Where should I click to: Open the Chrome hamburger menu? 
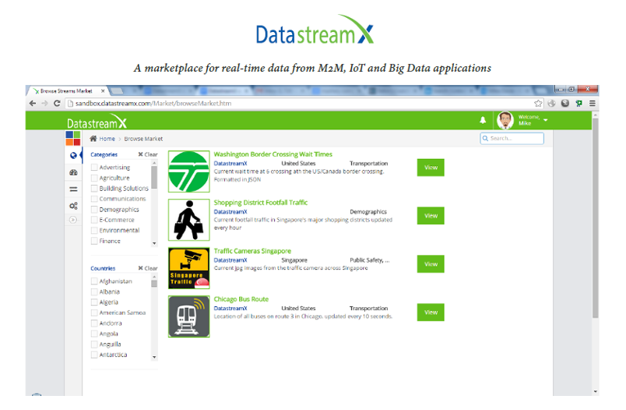click(593, 104)
